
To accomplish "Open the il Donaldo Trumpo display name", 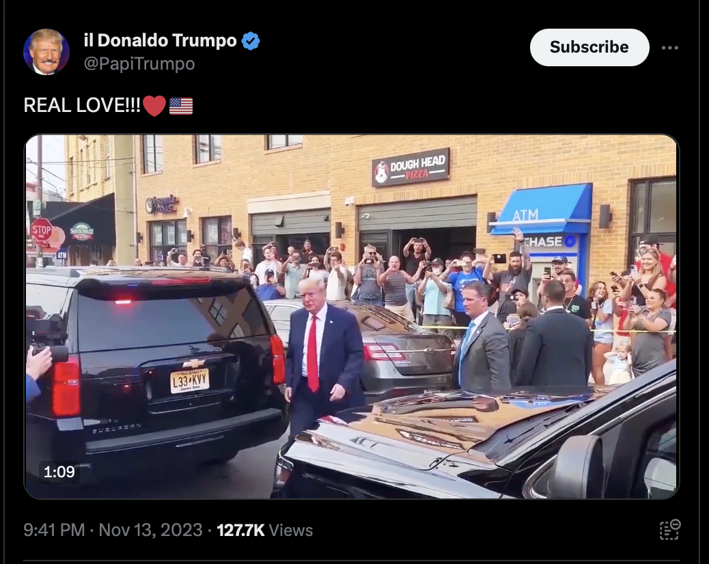I will pos(160,41).
